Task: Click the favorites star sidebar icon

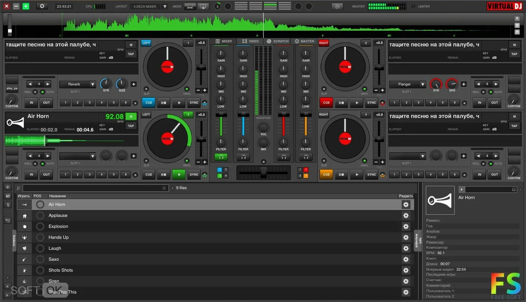Action: pos(8,187)
